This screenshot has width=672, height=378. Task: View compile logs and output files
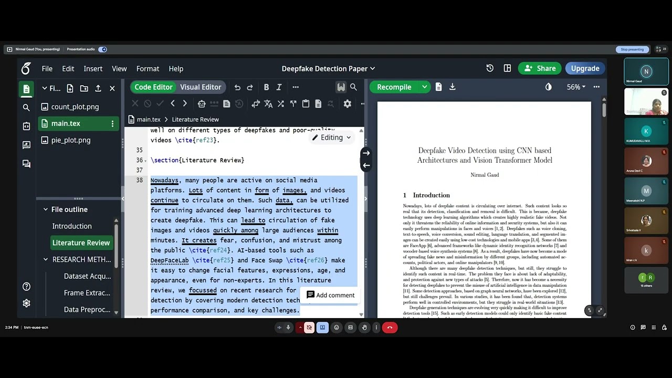(x=439, y=87)
